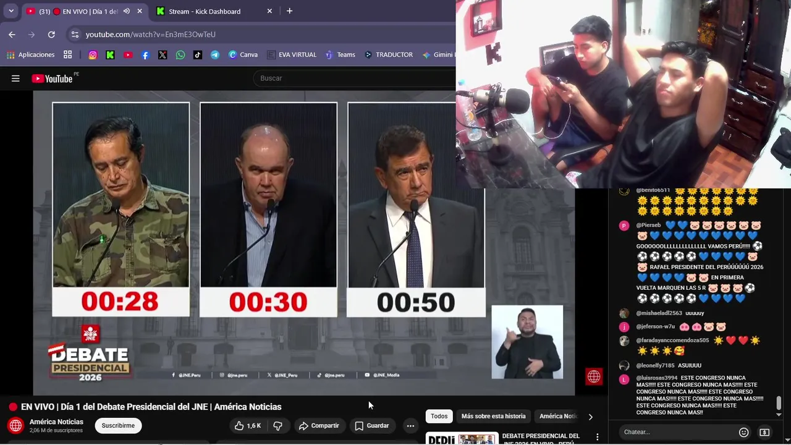
Task: Open a new browser tab
Action: (x=289, y=11)
